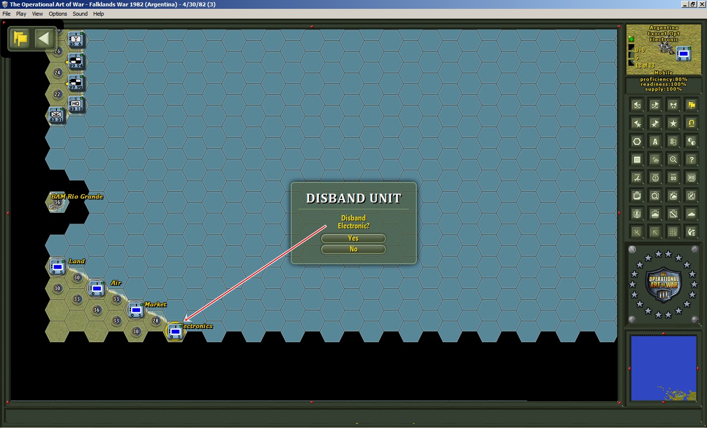Click the plain clipboard icon

[x=637, y=196]
